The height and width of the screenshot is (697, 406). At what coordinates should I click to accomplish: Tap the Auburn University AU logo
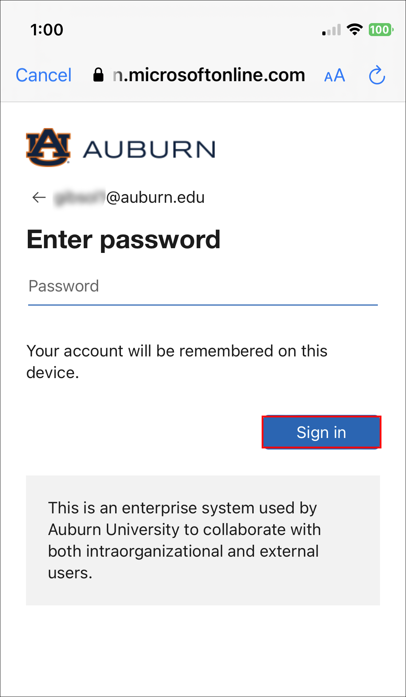coord(48,147)
